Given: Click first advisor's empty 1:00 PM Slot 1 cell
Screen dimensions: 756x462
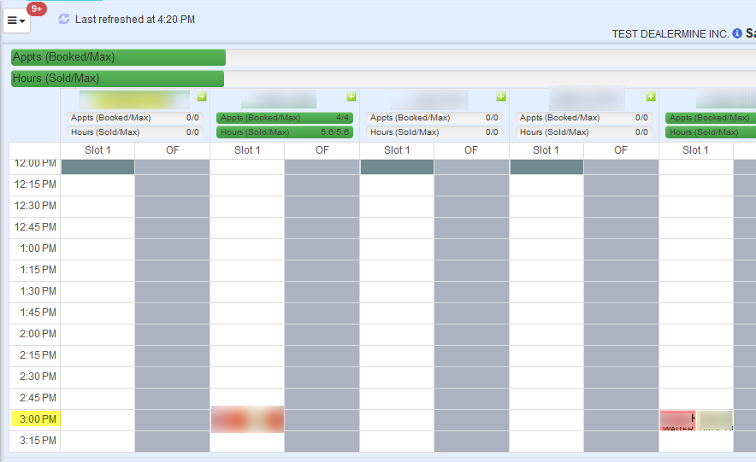Looking at the screenshot, I should click(x=97, y=249).
